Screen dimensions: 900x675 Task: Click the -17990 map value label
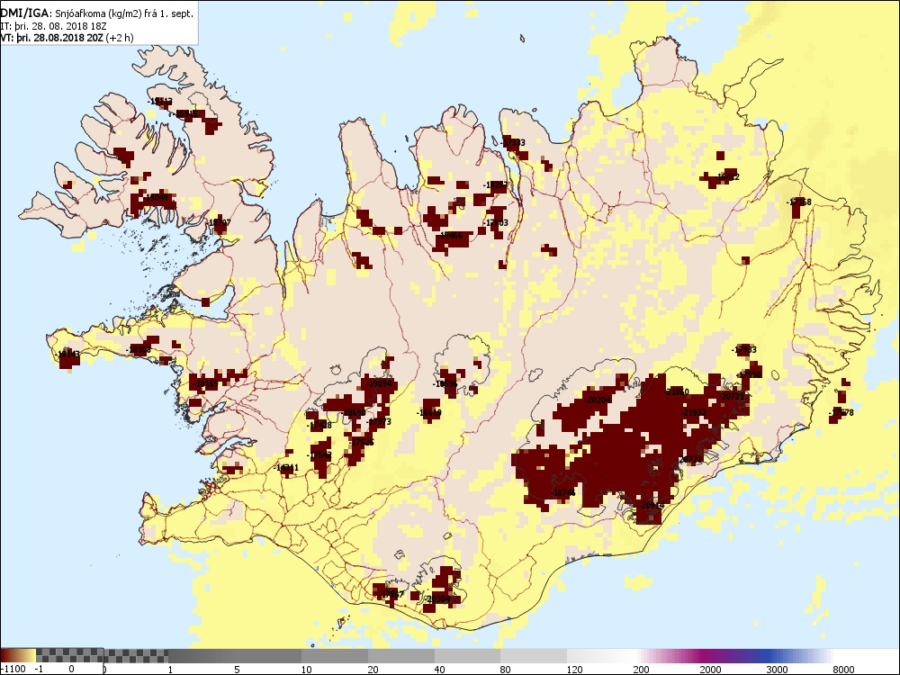coord(749,374)
